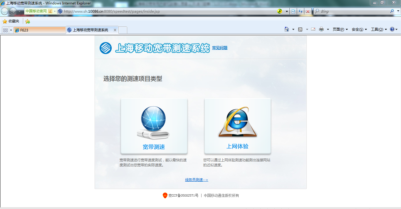Click the 上网体验 IE book icon
This screenshot has width=401, height=209.
[237, 122]
